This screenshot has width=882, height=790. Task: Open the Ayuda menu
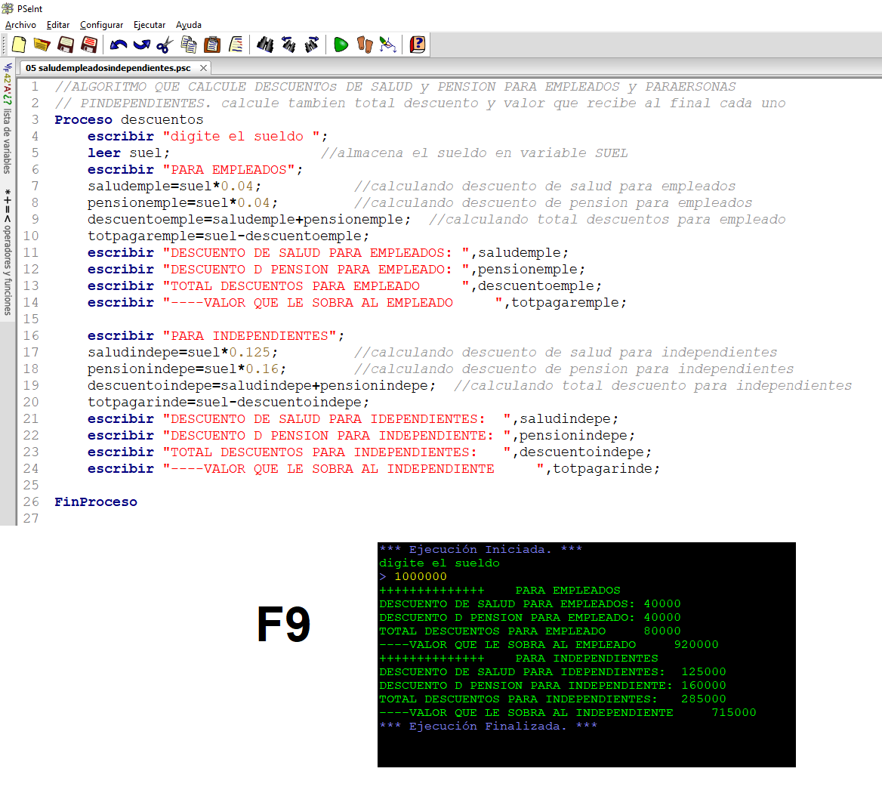pyautogui.click(x=189, y=25)
